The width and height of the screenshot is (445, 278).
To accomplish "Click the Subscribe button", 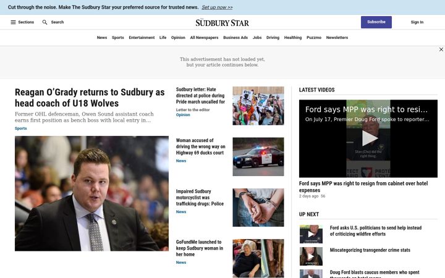I will 376,22.
